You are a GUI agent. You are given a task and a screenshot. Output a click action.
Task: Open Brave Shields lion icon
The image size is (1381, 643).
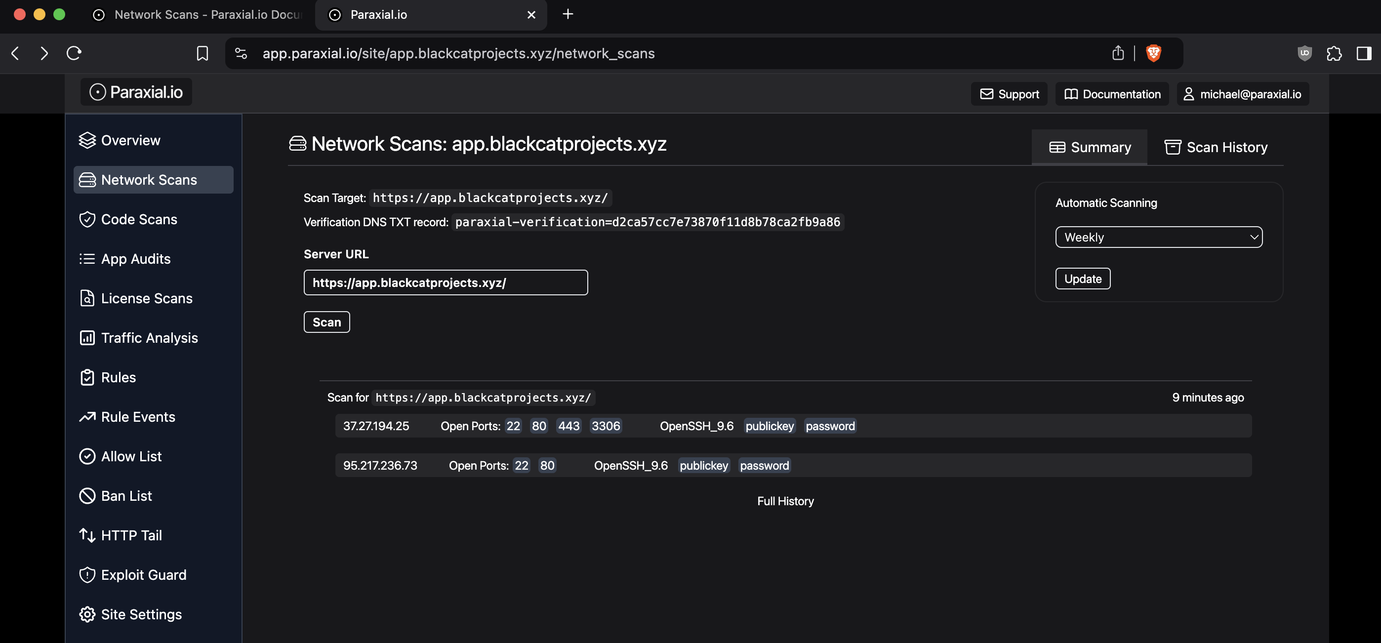(1154, 53)
